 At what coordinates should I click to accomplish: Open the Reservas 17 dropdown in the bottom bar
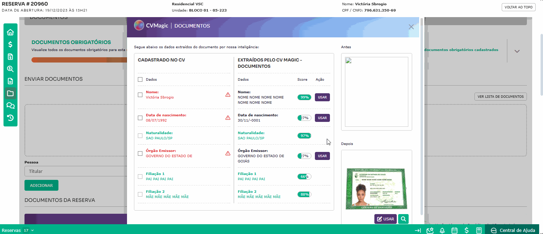pos(18,231)
